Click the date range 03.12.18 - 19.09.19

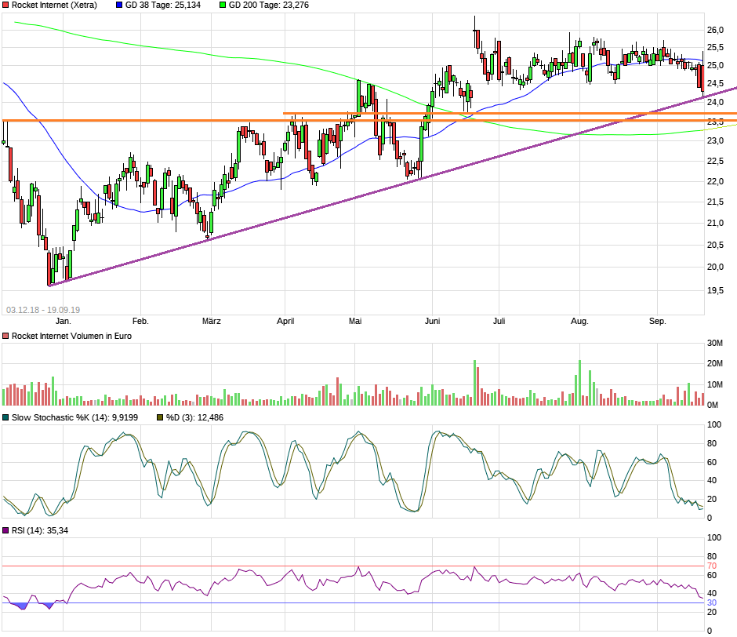[x=43, y=310]
